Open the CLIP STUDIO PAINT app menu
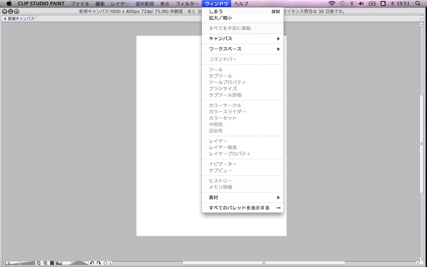The height and width of the screenshot is (267, 427). point(41,3)
